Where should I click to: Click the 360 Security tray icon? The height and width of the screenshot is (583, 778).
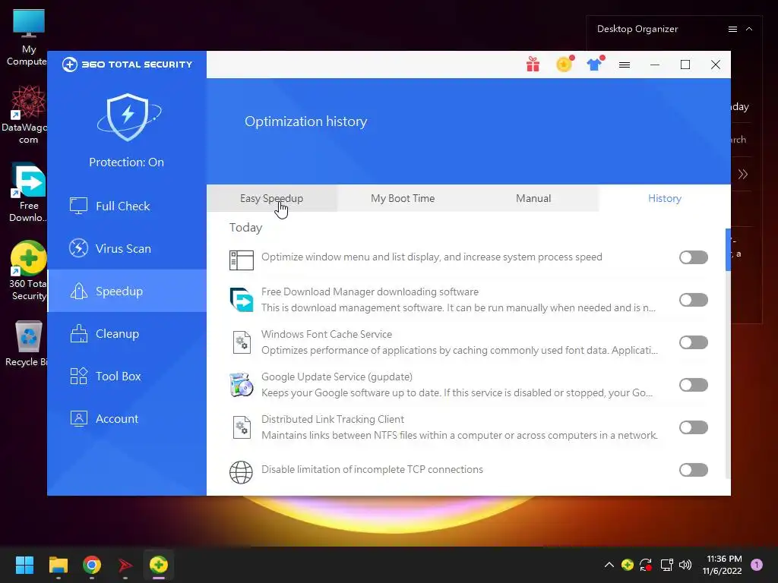627,565
